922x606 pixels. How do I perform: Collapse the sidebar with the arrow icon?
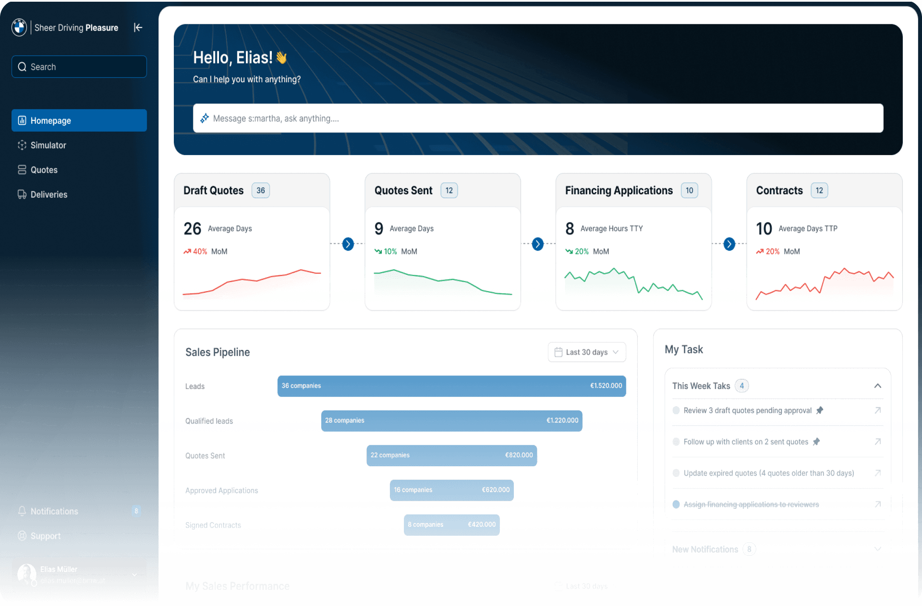(x=138, y=28)
